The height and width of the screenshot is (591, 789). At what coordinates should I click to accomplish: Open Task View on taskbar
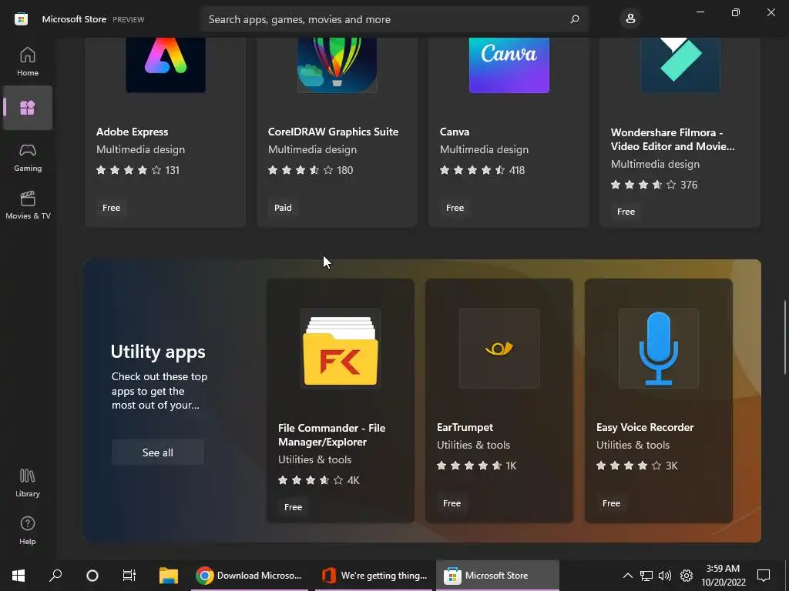(129, 576)
